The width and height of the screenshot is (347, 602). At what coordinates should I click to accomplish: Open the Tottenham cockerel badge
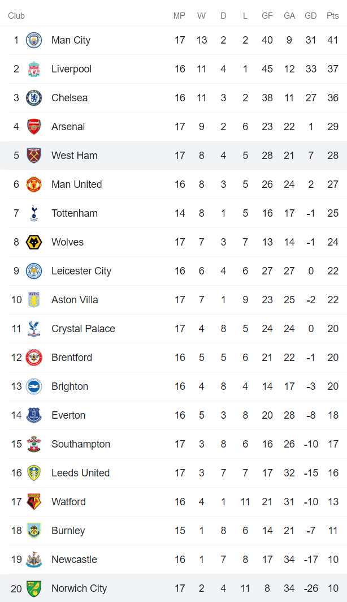(x=34, y=213)
